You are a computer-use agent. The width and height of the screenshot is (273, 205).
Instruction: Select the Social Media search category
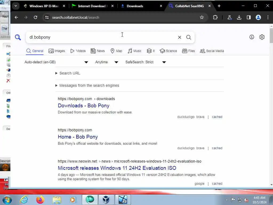pos(212,51)
